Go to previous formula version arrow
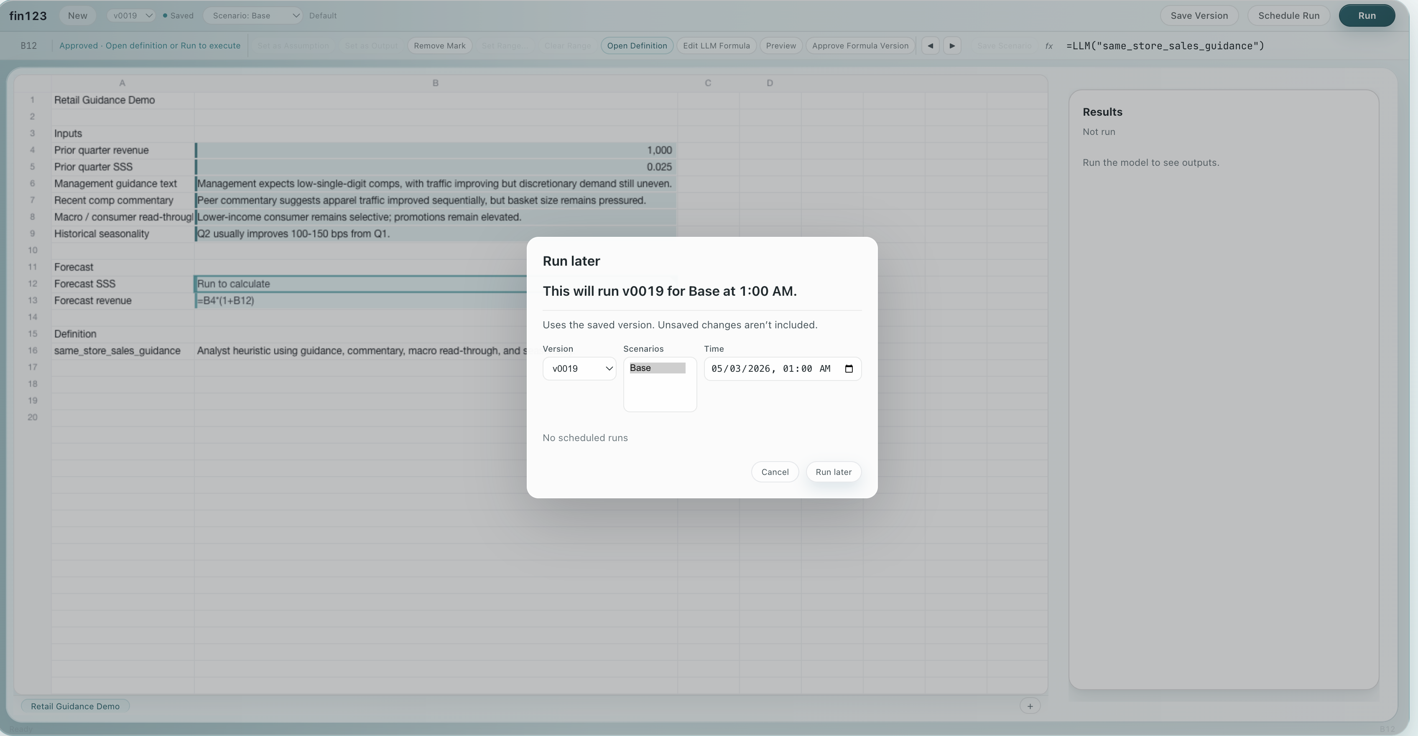This screenshot has width=1418, height=736. tap(930, 46)
